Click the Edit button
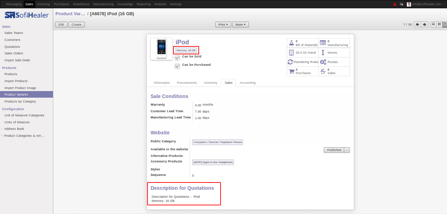Screen dimensions: 447x214 click(x=61, y=25)
